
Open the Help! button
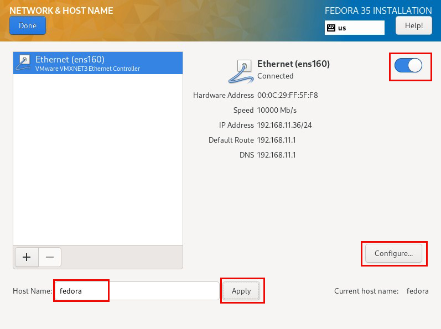(414, 25)
